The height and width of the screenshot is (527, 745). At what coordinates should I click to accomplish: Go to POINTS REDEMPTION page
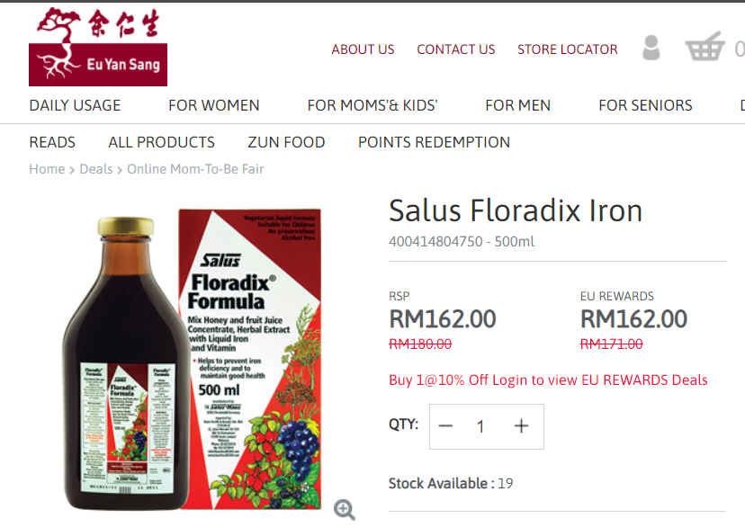[434, 142]
